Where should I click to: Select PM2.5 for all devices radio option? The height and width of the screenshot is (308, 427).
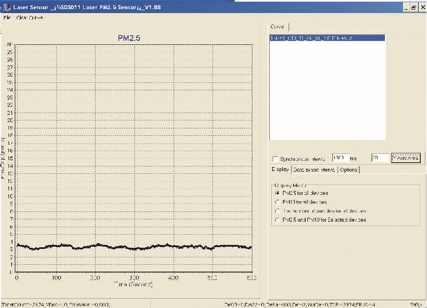277,193
